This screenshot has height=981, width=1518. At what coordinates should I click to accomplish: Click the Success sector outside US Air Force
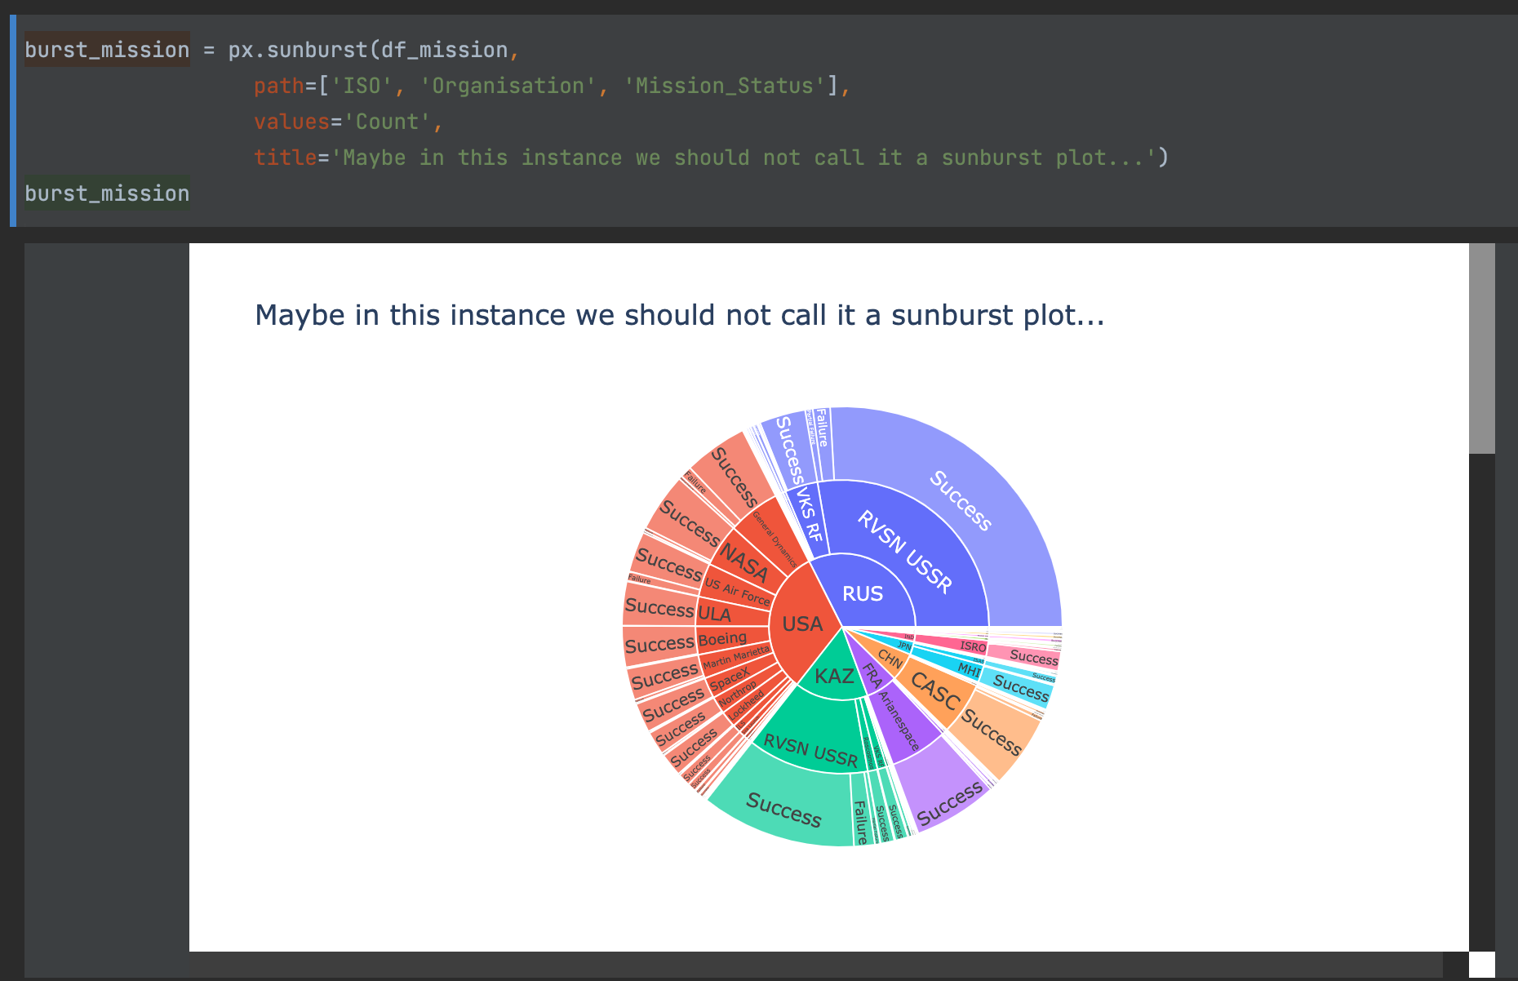[668, 563]
